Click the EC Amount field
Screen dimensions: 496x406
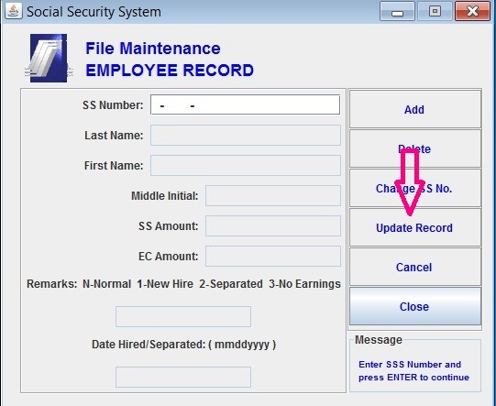pyautogui.click(x=273, y=256)
